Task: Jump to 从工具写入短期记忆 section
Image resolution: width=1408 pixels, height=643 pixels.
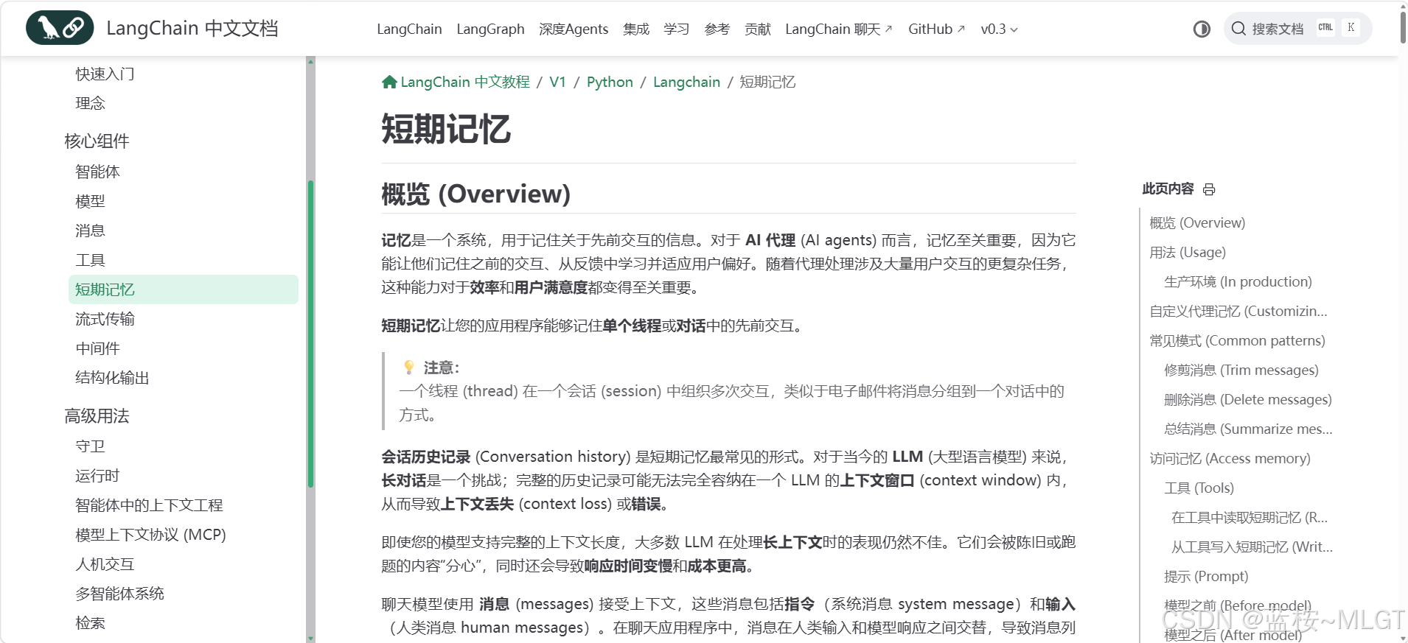Action: tap(1252, 547)
